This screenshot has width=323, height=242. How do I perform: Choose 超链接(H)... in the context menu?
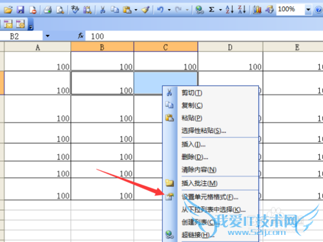[x=211, y=235]
